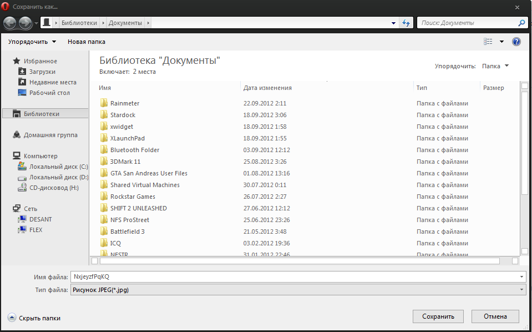Select the 3DMark 11 folder icon

point(104,161)
